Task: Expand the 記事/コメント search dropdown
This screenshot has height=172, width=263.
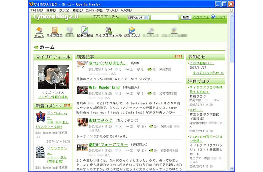Action: tap(147, 18)
